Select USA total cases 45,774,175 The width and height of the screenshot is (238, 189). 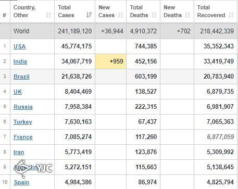point(77,46)
